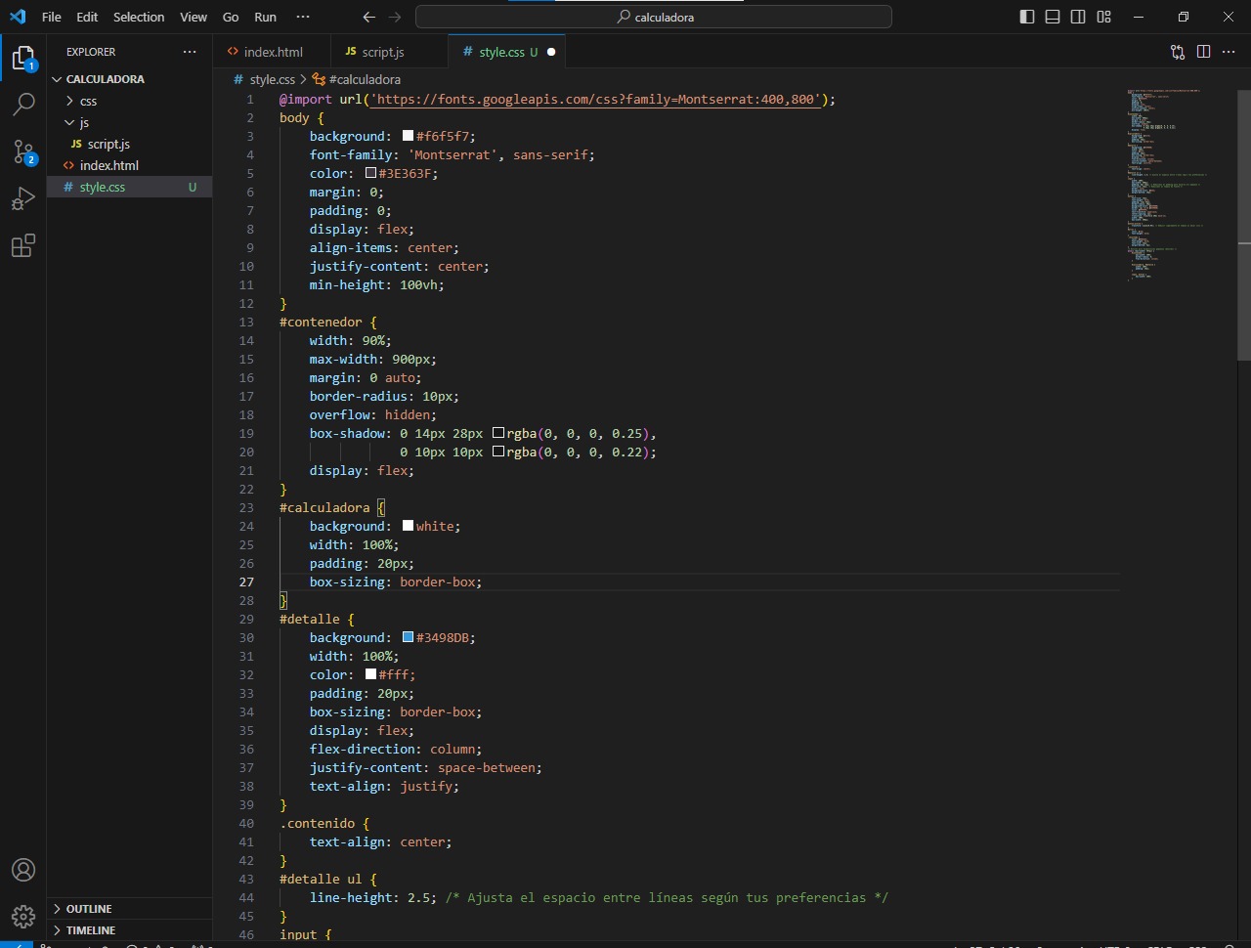Image resolution: width=1251 pixels, height=948 pixels.
Task: Collapse the js folder
Action: tap(129, 122)
